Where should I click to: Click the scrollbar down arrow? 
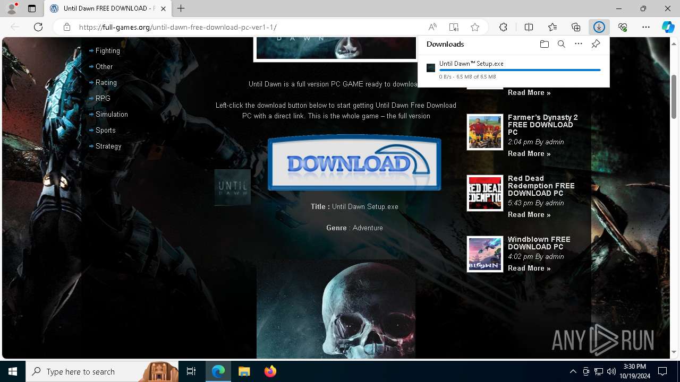coord(674,352)
